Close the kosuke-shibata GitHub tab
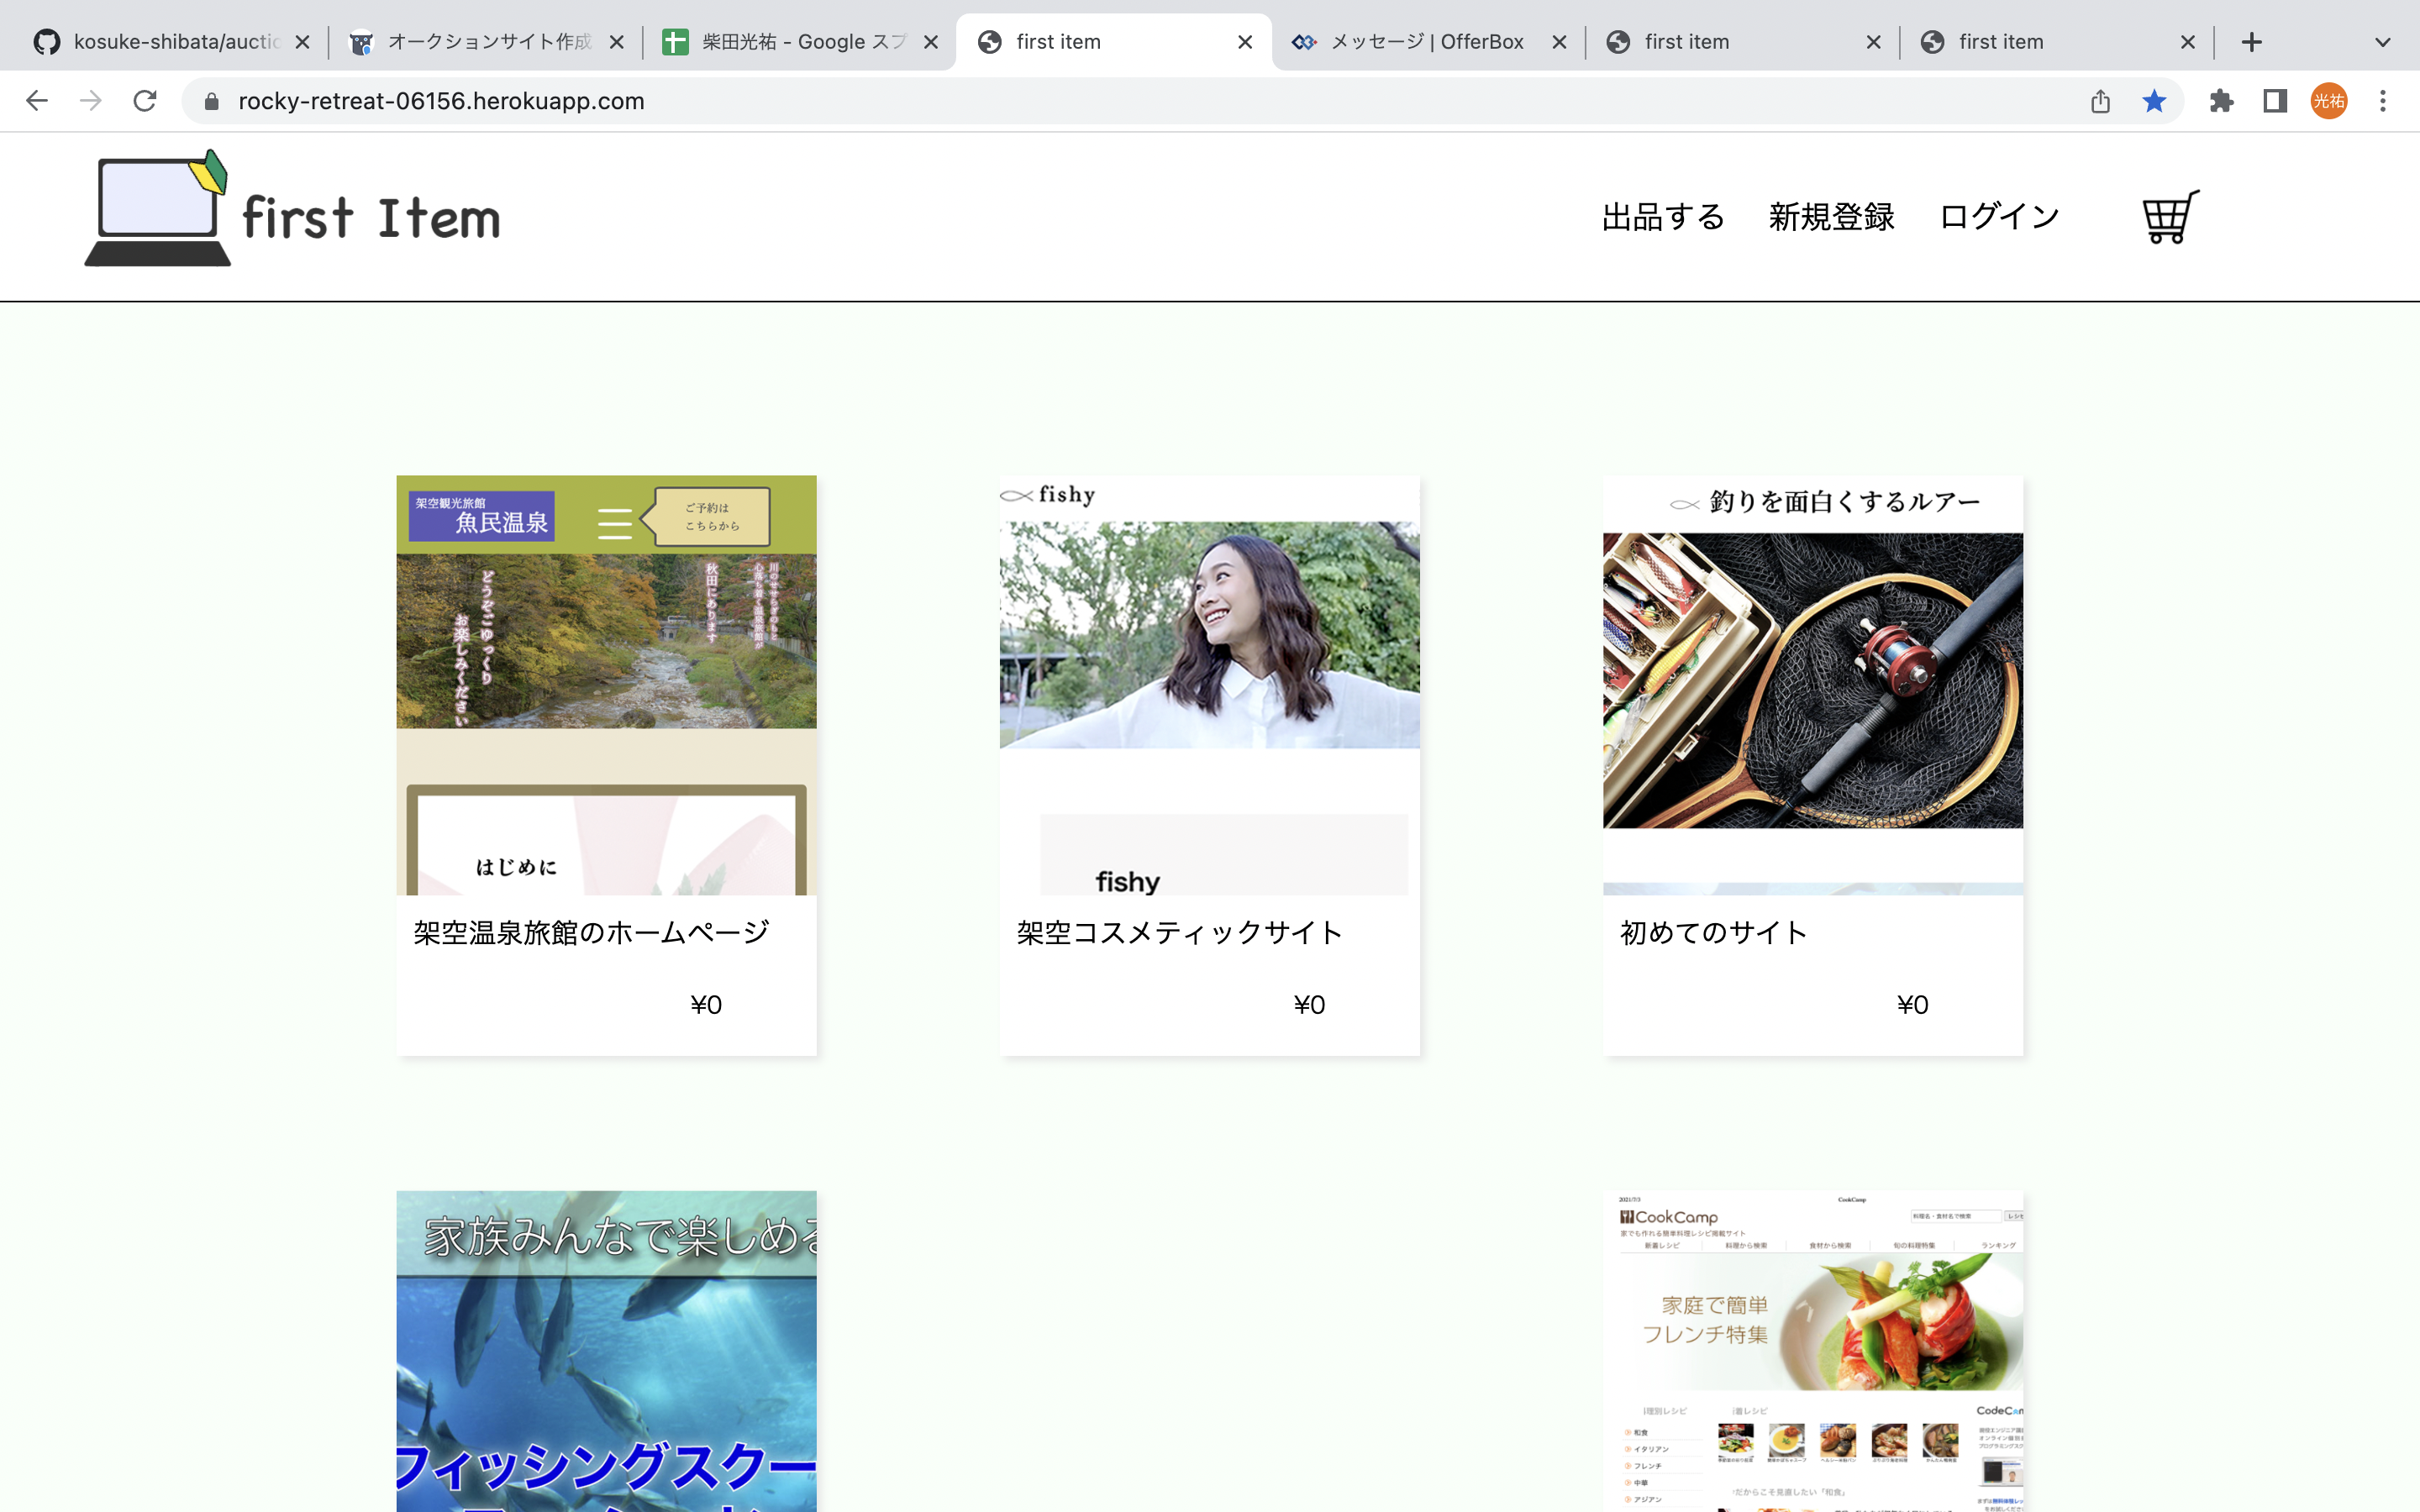The height and width of the screenshot is (1512, 2420). (x=302, y=42)
